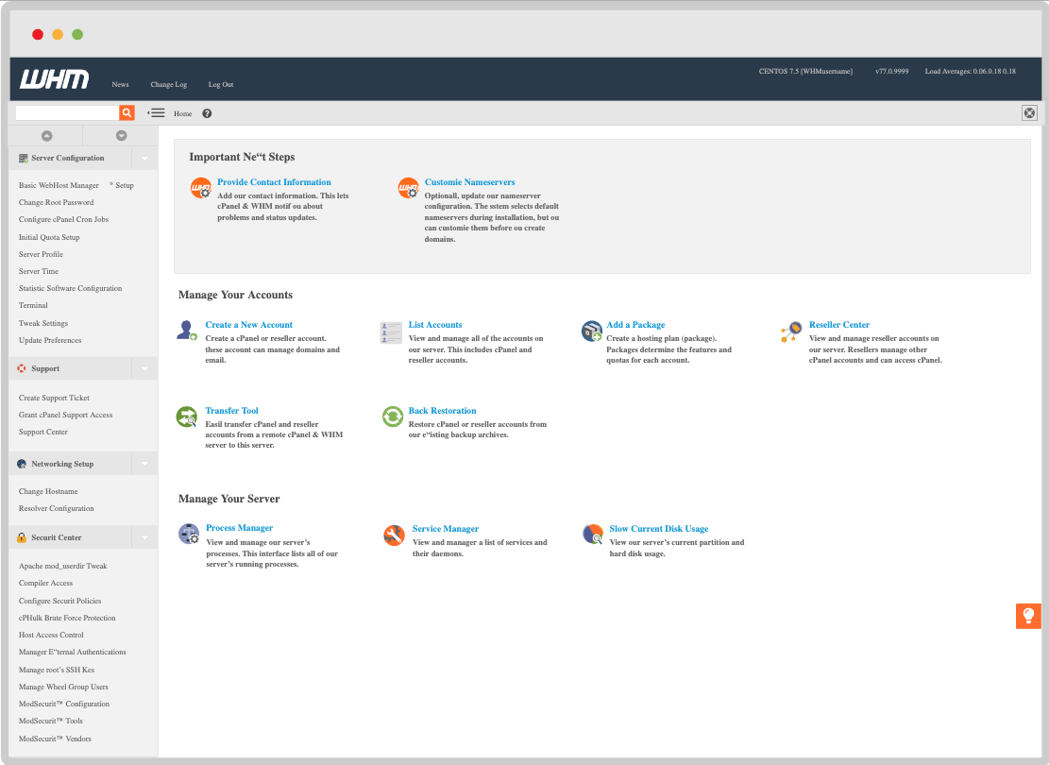Open the help question mark icon
The height and width of the screenshot is (765, 1049).
tap(207, 113)
